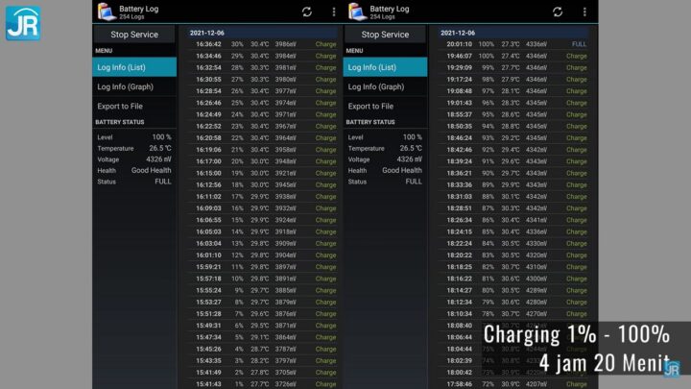Select the 20:01:10 FULL log entry
Screen dimensions: 691x389
click(513, 44)
